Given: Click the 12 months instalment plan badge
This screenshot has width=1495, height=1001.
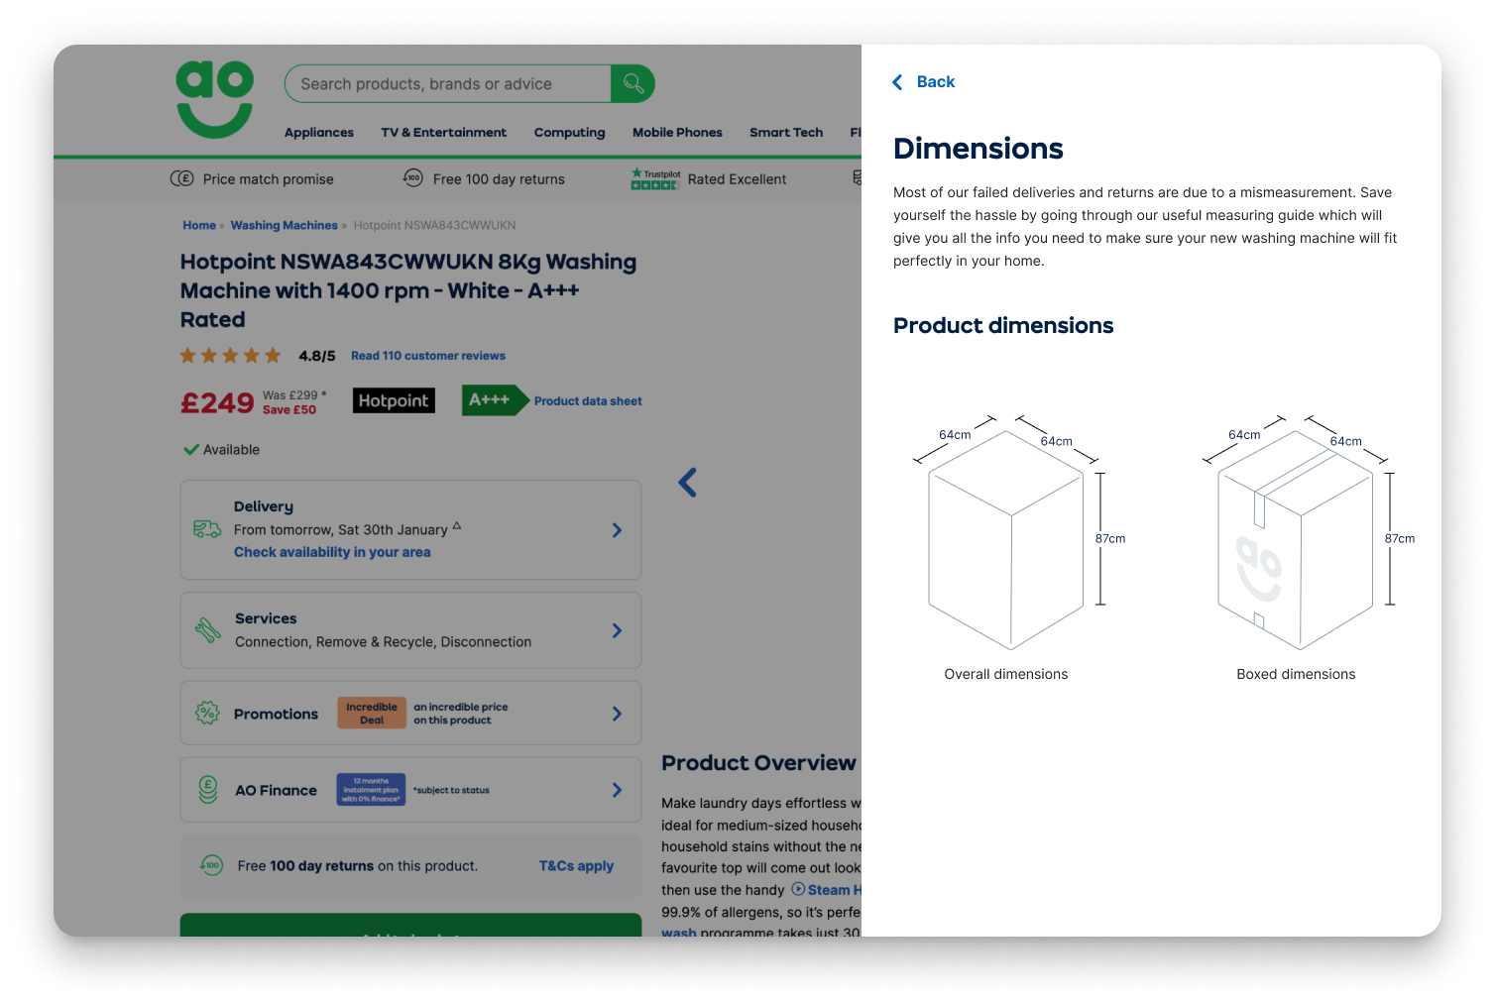Looking at the screenshot, I should pyautogui.click(x=371, y=790).
